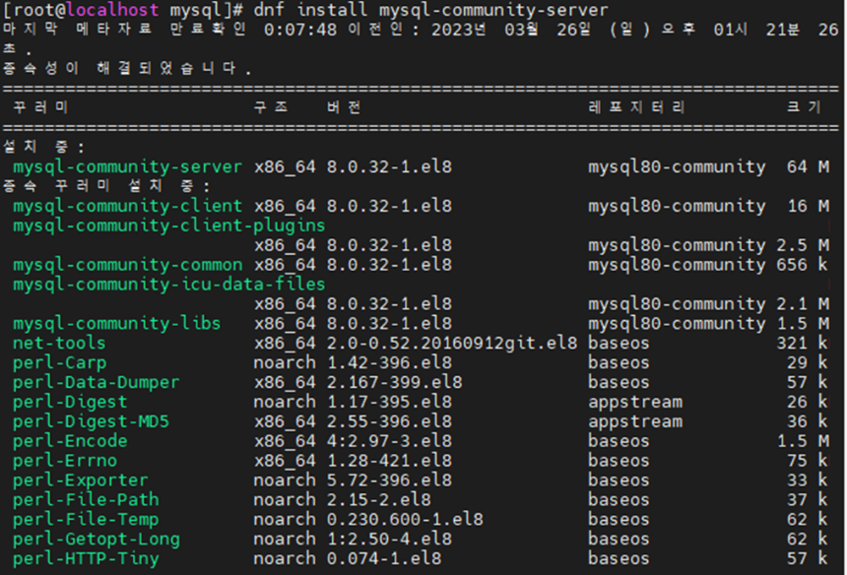This screenshot has width=847, height=575.
Task: Click the perl-Errno package name
Action: [65, 461]
